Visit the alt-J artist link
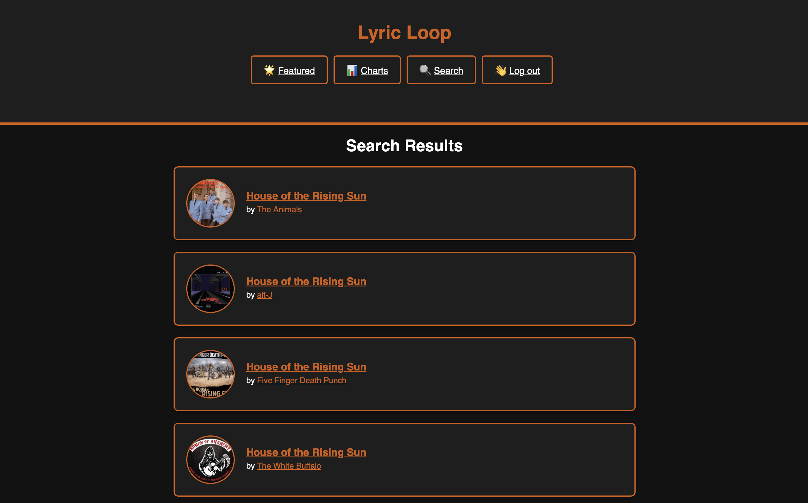Viewport: 808px width, 503px height. click(265, 295)
